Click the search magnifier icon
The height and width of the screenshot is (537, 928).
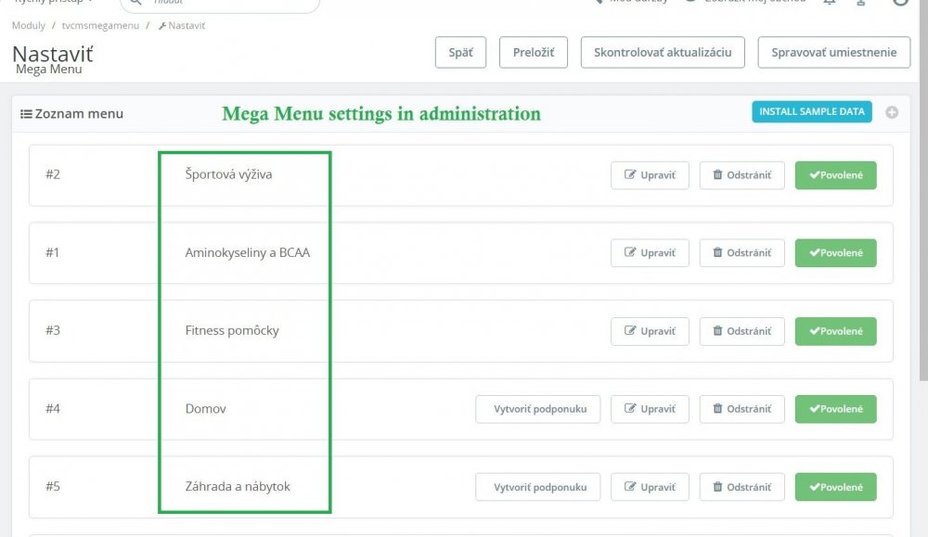tap(134, 5)
